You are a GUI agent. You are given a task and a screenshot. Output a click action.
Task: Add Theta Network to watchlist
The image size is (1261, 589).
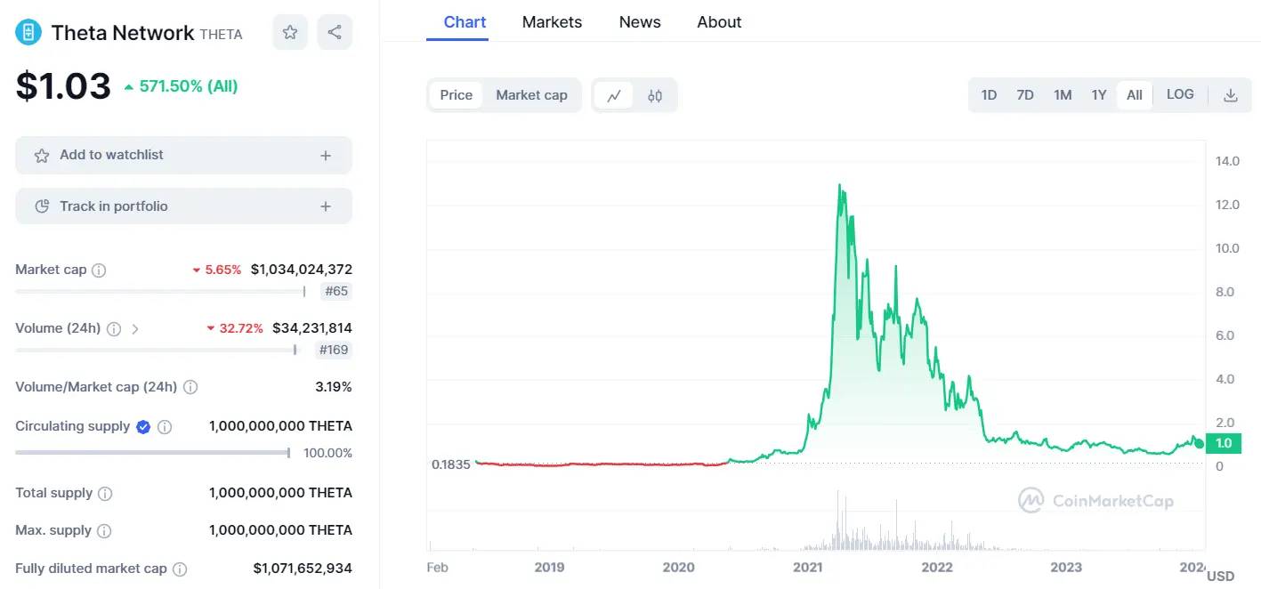[183, 156]
